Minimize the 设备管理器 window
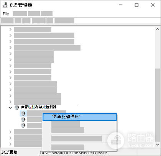Image resolution: width=161 pixels, height=156 pixels. (121, 5)
